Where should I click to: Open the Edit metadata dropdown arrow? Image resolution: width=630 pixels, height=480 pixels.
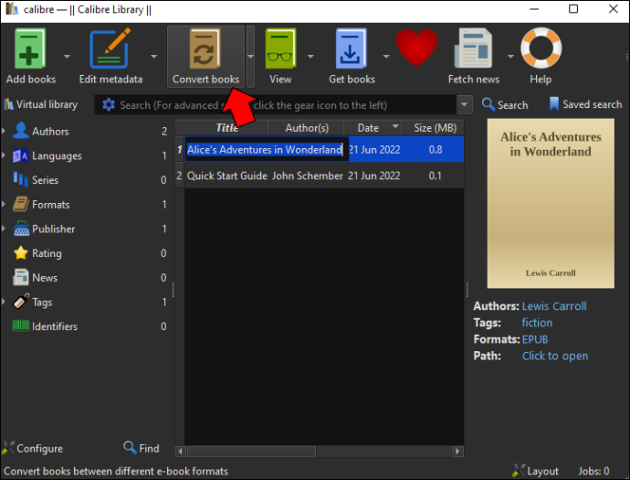click(x=154, y=57)
